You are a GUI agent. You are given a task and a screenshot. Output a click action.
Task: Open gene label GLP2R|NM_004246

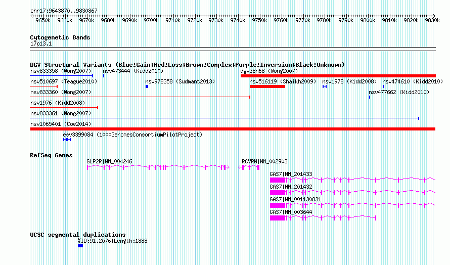[109, 162]
